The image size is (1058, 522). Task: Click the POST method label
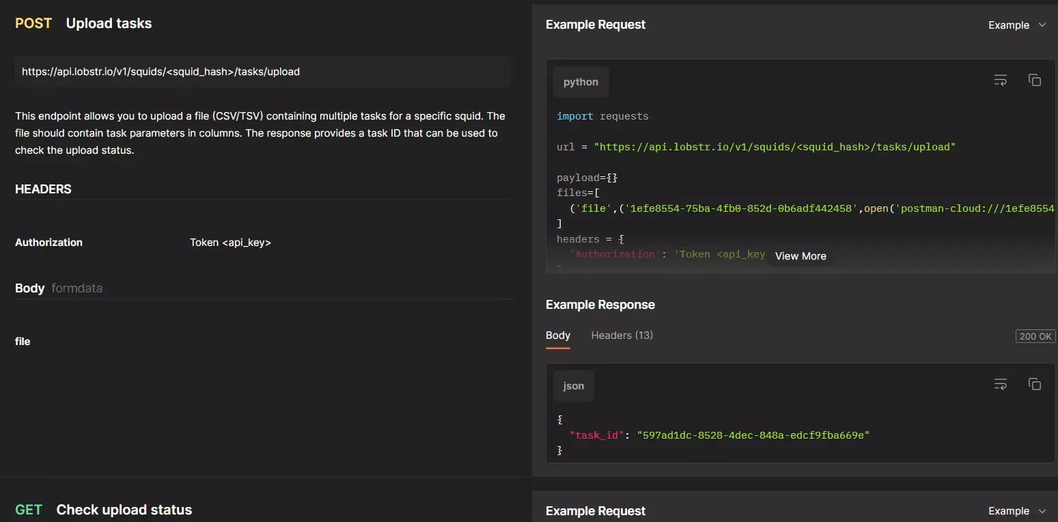(33, 23)
